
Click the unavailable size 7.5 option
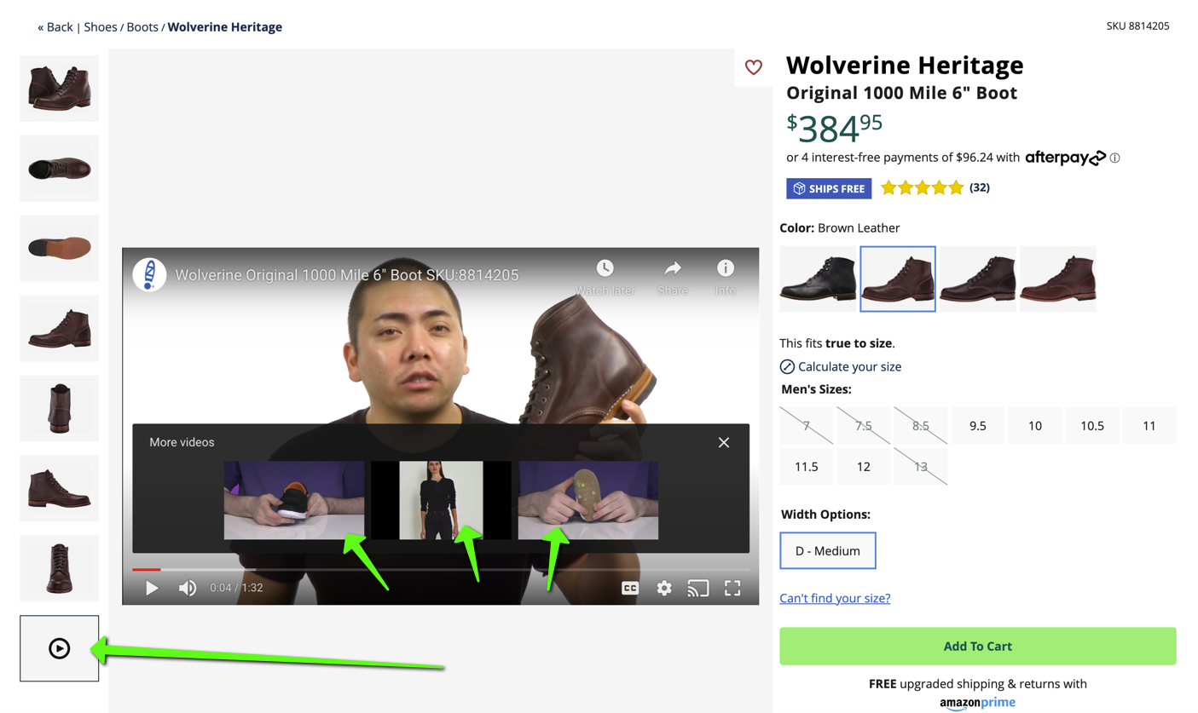(864, 425)
